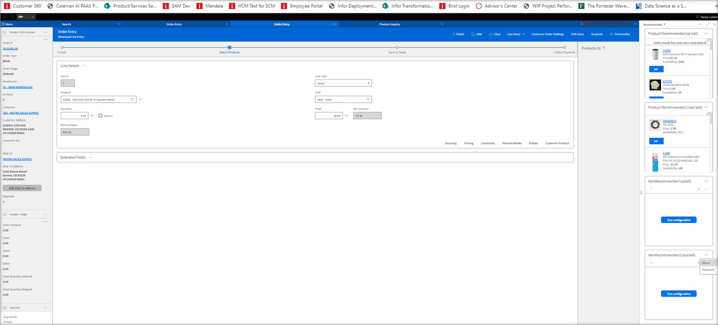Screen dimensions: 718x325
Task: Click the arrow icon next to Quantity field
Action: point(91,115)
